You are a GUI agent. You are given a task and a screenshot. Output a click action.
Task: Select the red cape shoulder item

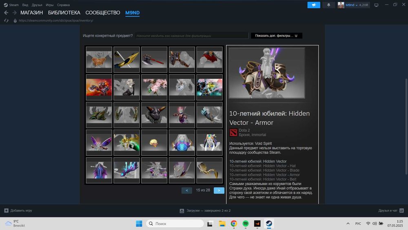coord(209,60)
